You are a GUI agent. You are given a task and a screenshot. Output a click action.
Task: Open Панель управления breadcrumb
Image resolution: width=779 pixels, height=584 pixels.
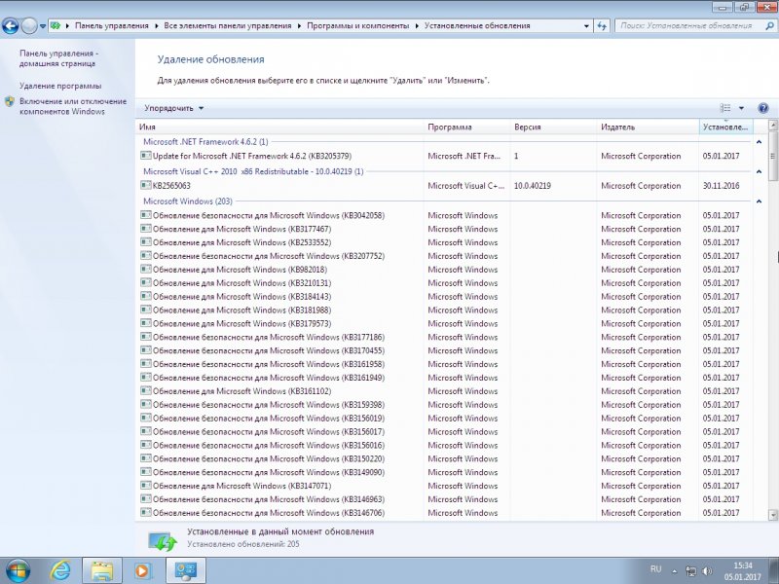click(111, 26)
